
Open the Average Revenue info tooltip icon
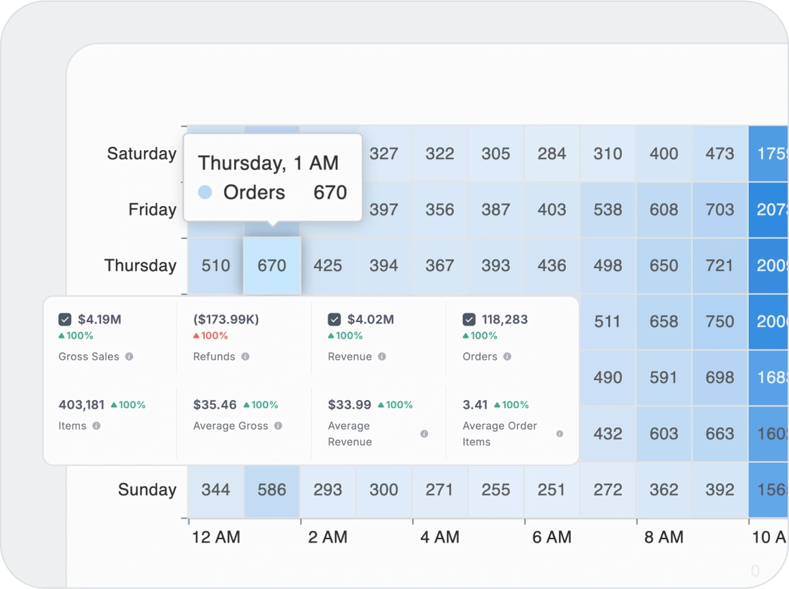[425, 433]
